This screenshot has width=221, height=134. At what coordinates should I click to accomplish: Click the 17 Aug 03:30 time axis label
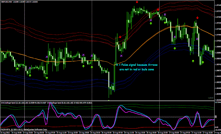174,133
